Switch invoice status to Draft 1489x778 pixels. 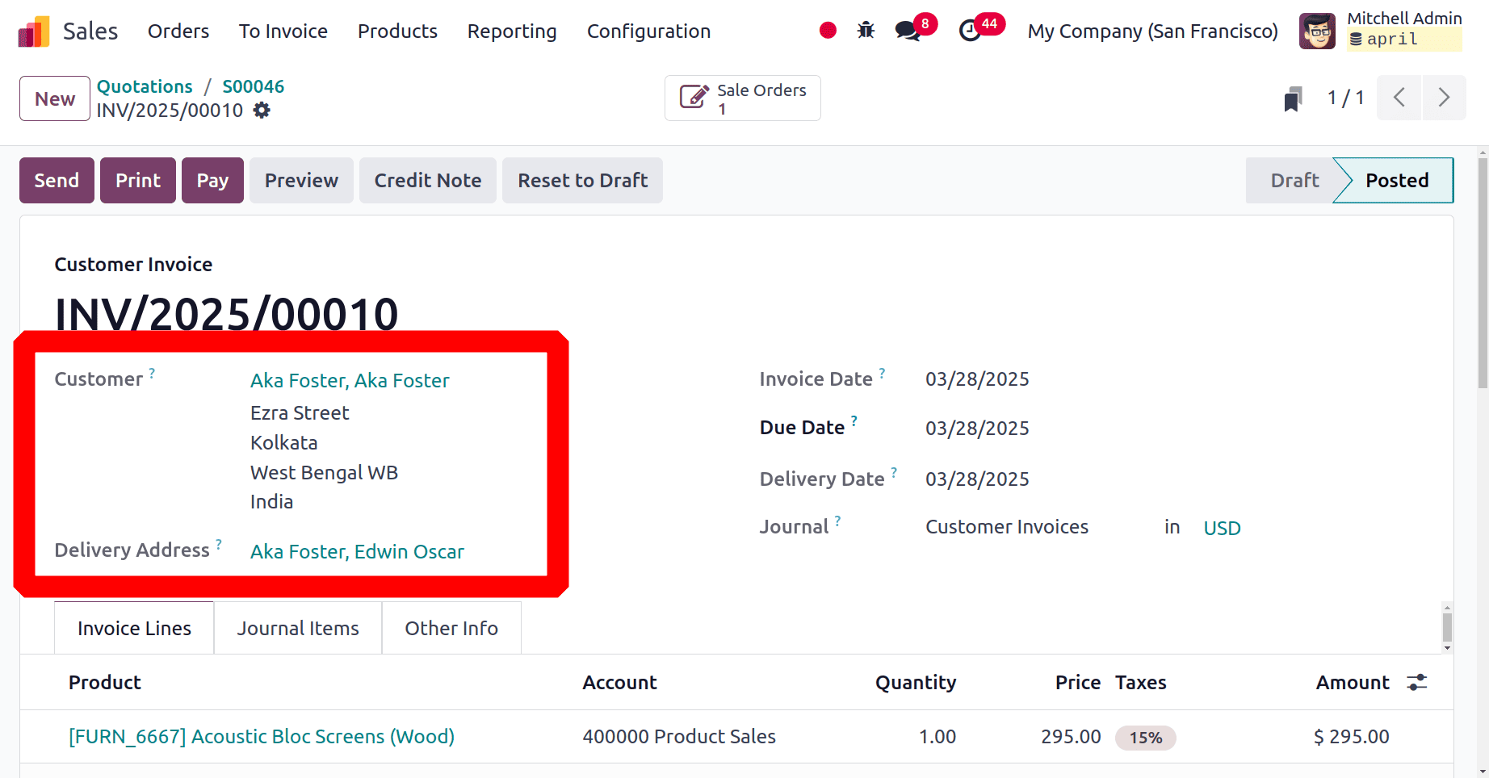[x=1294, y=180]
